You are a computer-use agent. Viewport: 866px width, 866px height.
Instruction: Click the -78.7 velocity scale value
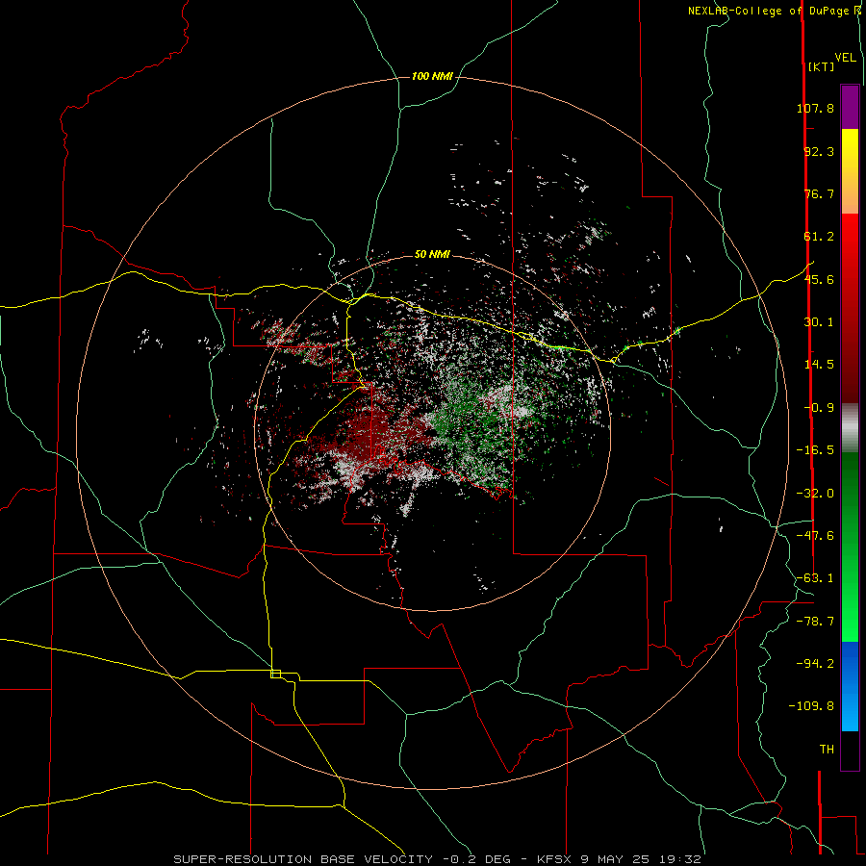tap(815, 622)
